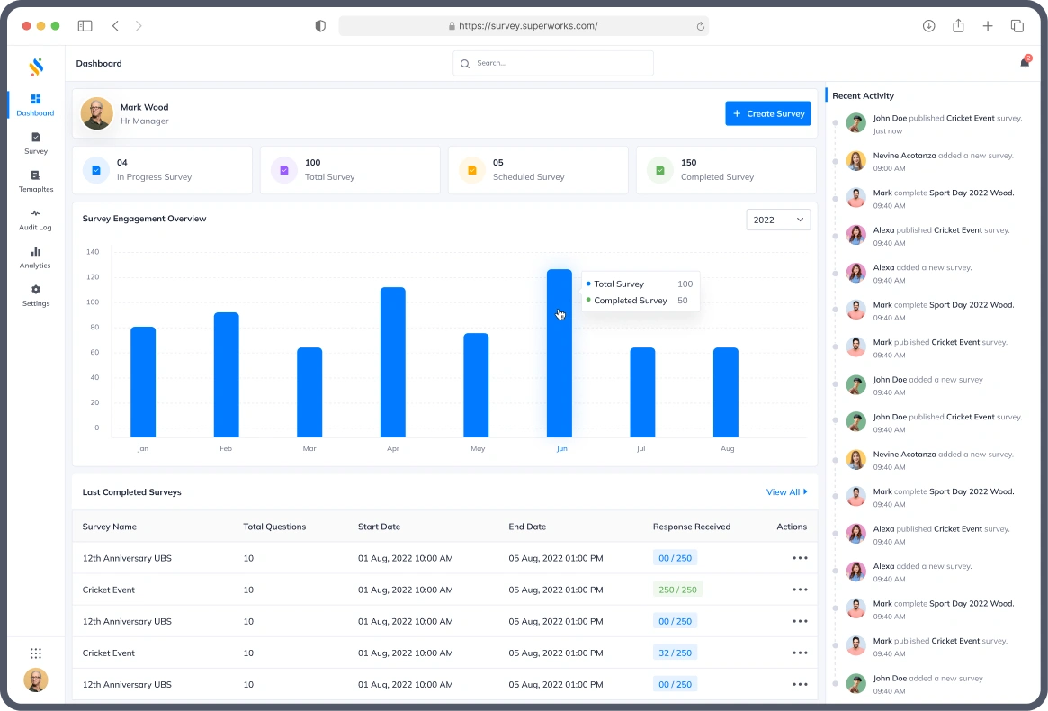
Task: Open the Templates sidebar icon
Action: [36, 181]
